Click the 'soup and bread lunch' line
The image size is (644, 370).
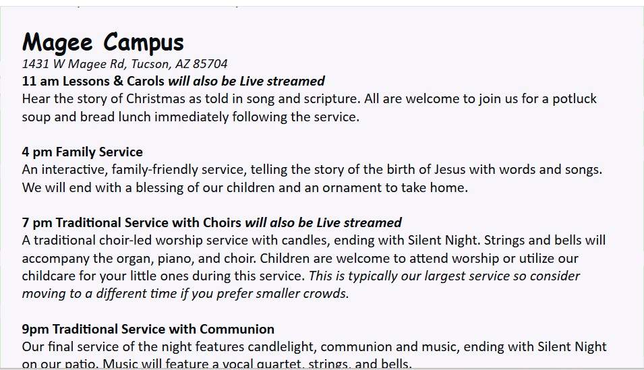(x=191, y=117)
